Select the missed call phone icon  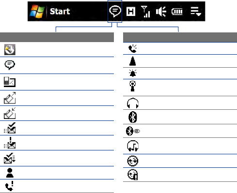click(x=9, y=186)
